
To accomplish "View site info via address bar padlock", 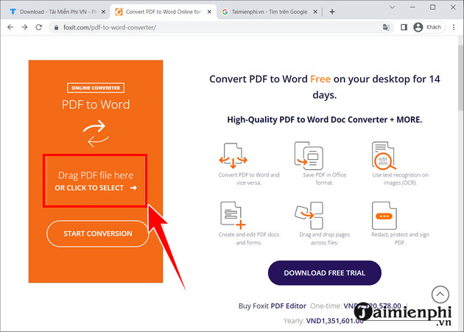I will tap(56, 27).
